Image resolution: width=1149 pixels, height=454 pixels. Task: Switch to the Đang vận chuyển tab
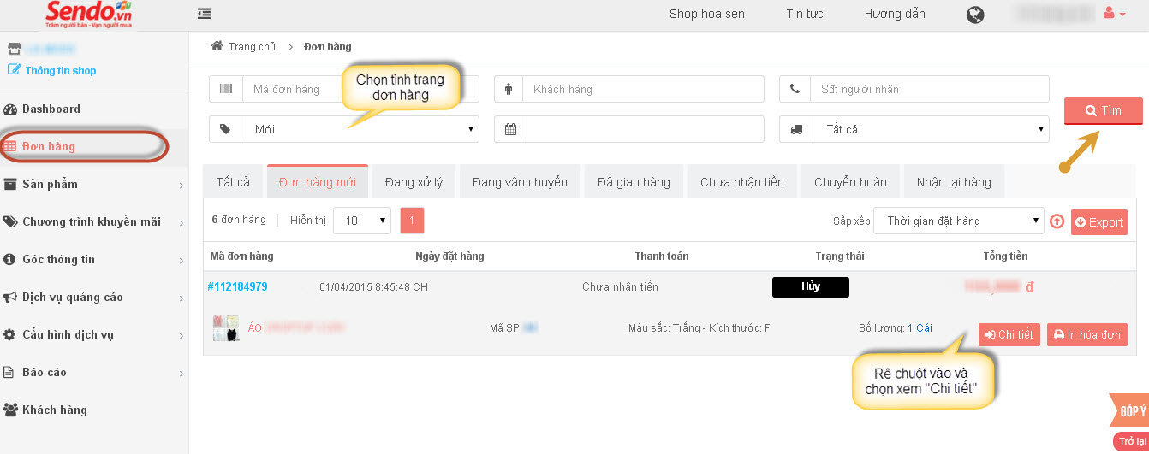coord(520,182)
